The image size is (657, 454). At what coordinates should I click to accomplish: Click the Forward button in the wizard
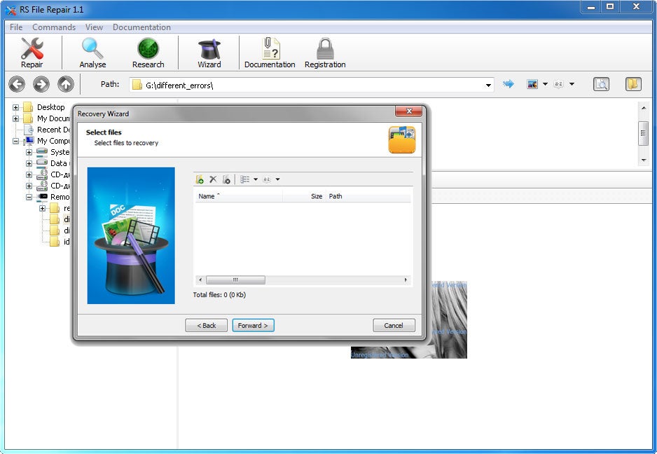coord(253,325)
